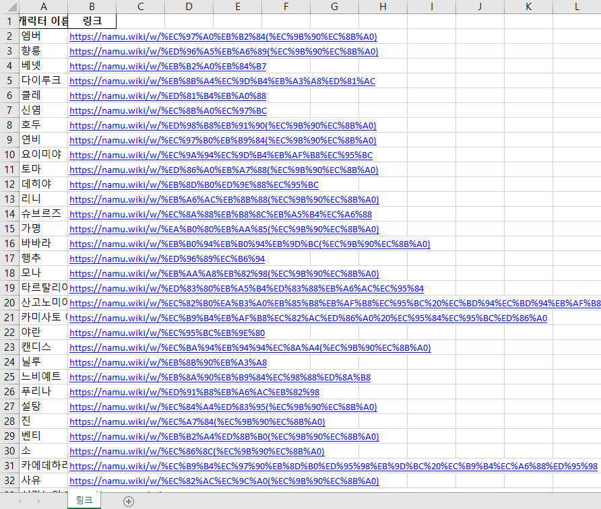Open the namu.wiki link for 신염
Screen dimensions: 601x509
(168, 110)
